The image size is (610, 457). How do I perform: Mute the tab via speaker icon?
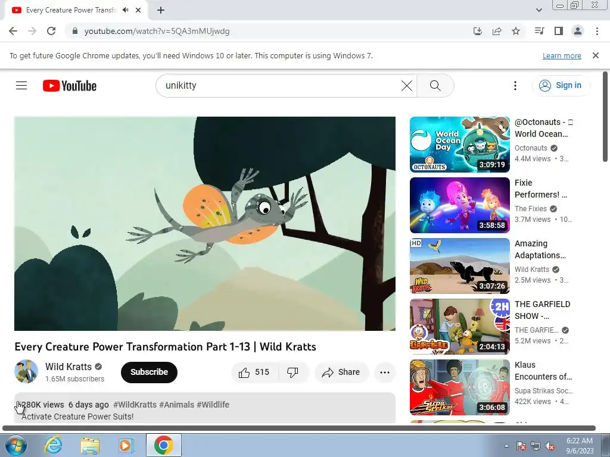pos(125,10)
